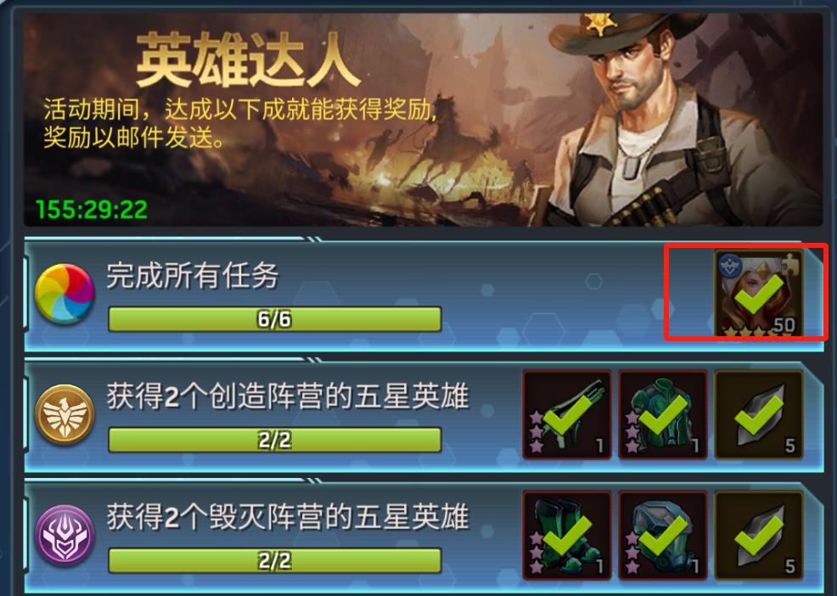Open the 获得2个毁灭阵营的五星英雄 task
Viewport: 837px width, 596px height.
coord(424,537)
